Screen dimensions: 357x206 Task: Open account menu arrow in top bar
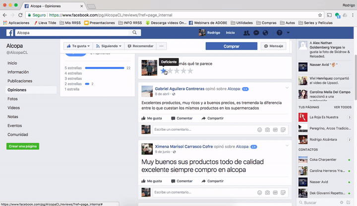(x=288, y=33)
